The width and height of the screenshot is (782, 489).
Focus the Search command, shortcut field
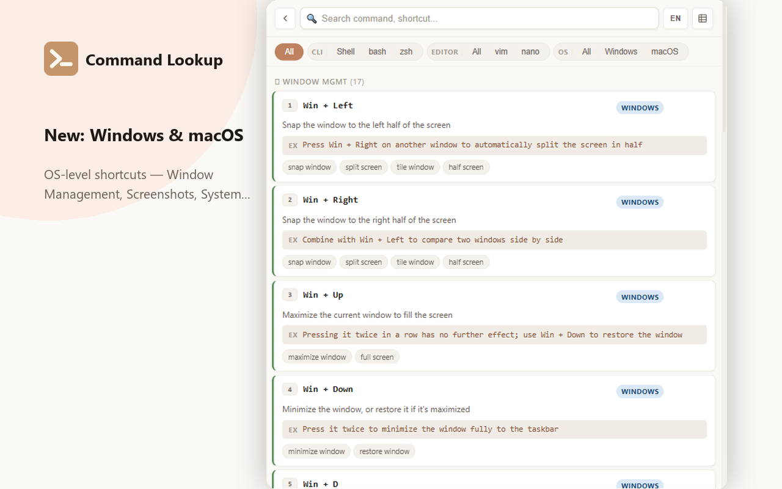pos(479,18)
